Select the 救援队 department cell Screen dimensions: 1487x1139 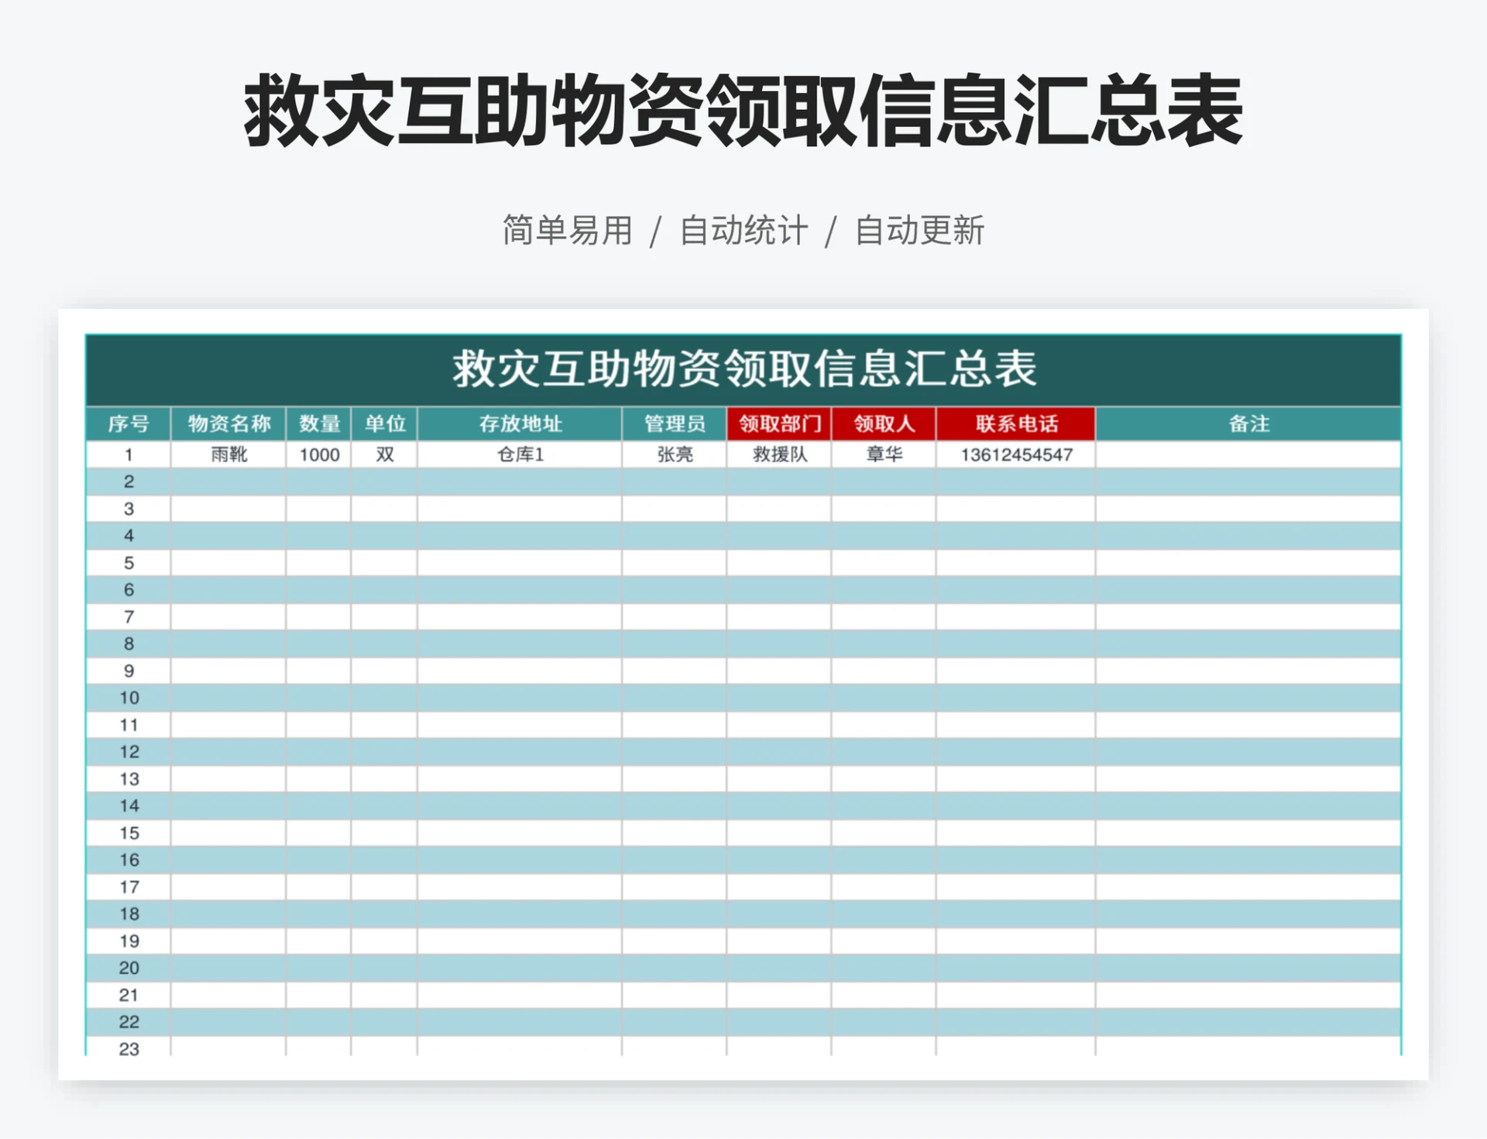click(778, 455)
